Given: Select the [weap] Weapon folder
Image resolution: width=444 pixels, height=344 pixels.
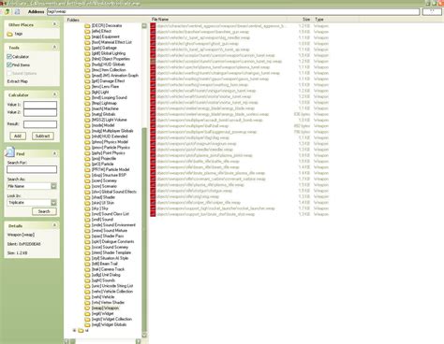Looking at the screenshot, I should [x=102, y=308].
